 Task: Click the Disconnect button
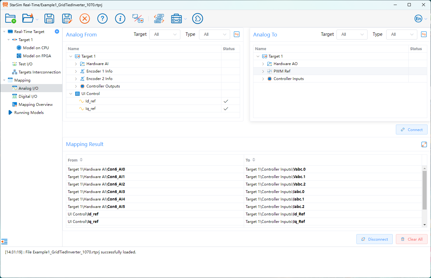point(374,239)
